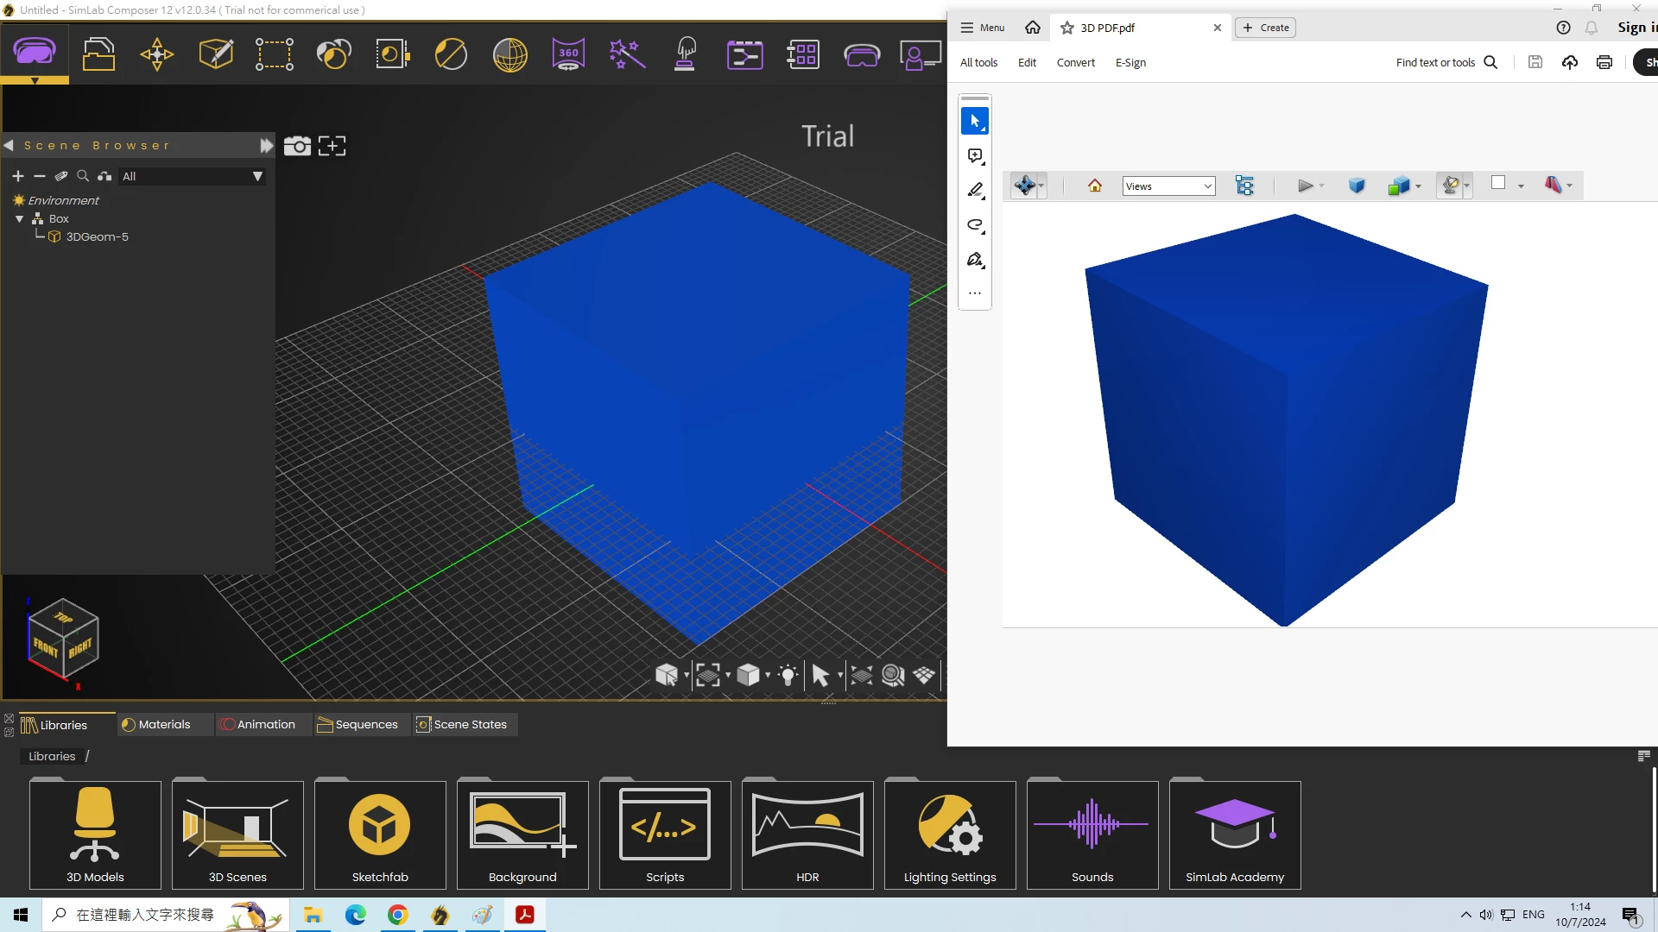
Task: Open the Sketchfab library thumbnail
Action: point(380,834)
